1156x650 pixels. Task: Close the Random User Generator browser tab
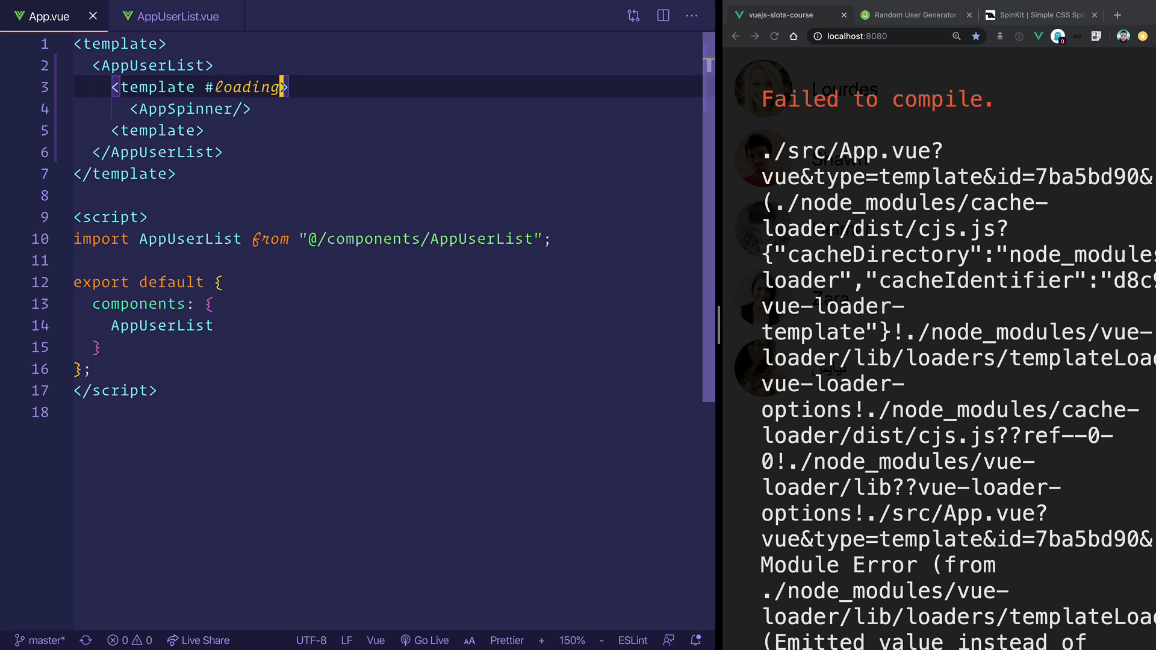click(969, 15)
